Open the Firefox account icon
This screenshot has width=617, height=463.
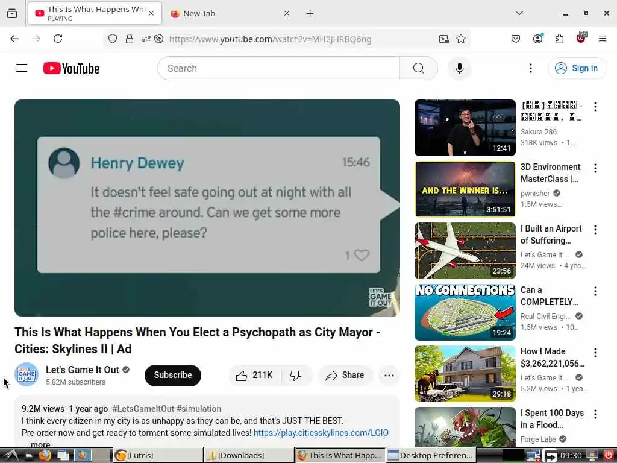tap(537, 38)
